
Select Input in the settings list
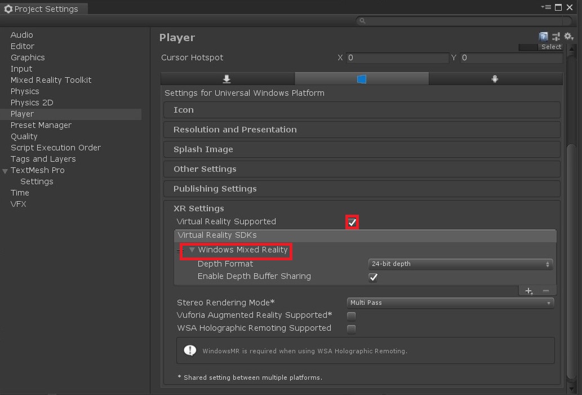21,69
